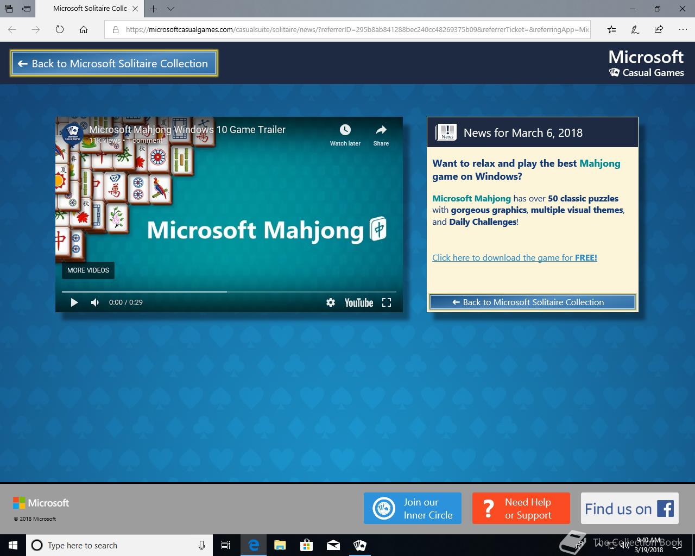Open Need Help or Support
This screenshot has height=556, width=695.
point(521,508)
